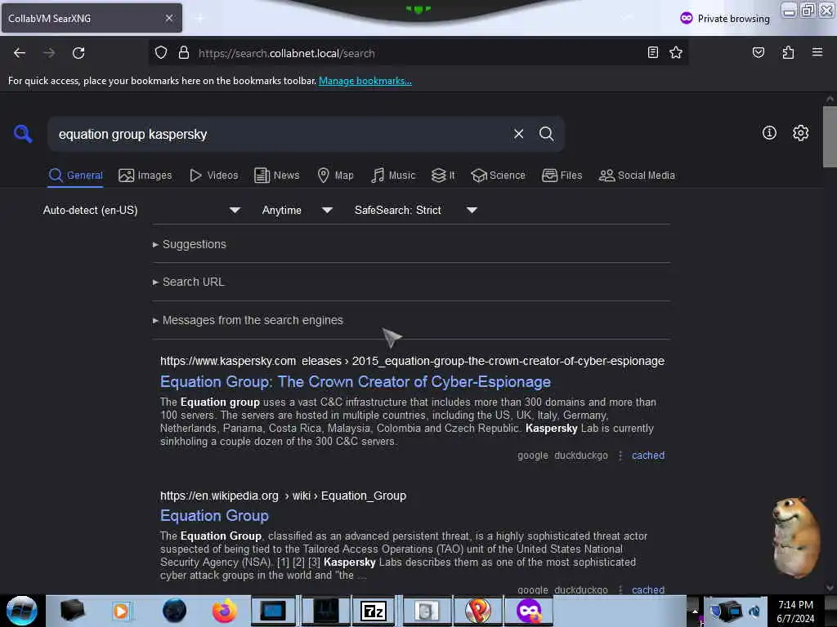Switch to the Images tab
The image size is (837, 627).
pyautogui.click(x=145, y=176)
